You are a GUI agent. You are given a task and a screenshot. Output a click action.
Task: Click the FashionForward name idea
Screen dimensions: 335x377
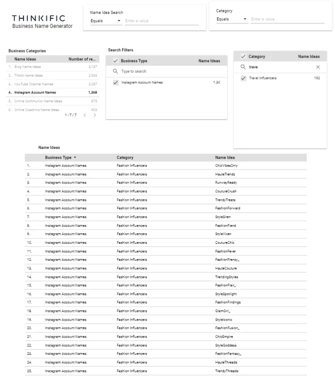click(228, 208)
